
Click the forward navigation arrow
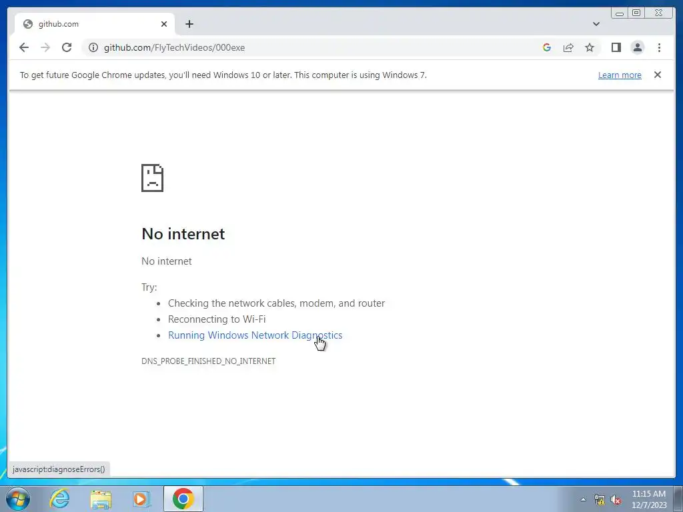45,47
